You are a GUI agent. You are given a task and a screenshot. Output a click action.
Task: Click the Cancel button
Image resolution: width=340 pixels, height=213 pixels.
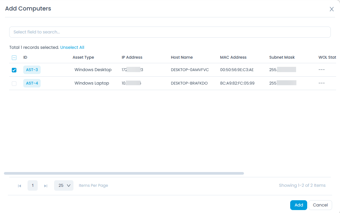coord(320,205)
